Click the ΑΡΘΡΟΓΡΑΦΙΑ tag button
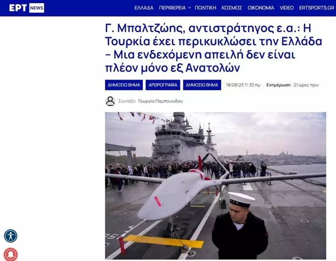Viewport: 336px width, 261px height. pyautogui.click(x=163, y=85)
